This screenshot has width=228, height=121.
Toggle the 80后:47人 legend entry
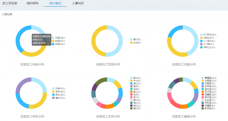pos(59,41)
